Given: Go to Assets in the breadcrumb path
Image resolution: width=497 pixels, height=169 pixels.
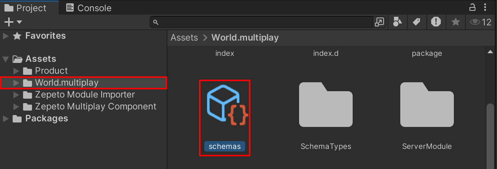Looking at the screenshot, I should [184, 38].
